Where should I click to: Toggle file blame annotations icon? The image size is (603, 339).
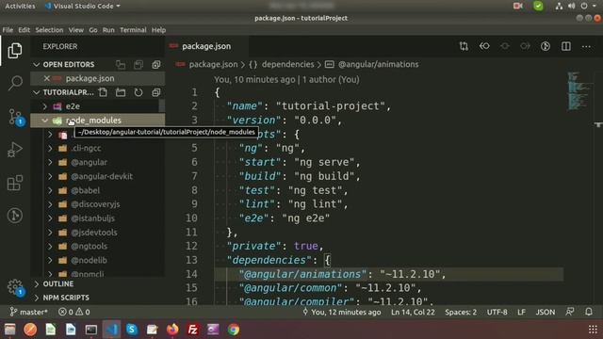click(x=546, y=46)
